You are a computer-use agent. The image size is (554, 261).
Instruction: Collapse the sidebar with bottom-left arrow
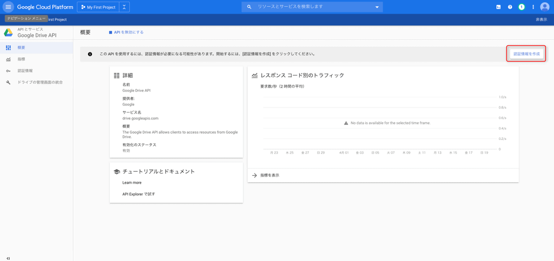click(x=8, y=258)
